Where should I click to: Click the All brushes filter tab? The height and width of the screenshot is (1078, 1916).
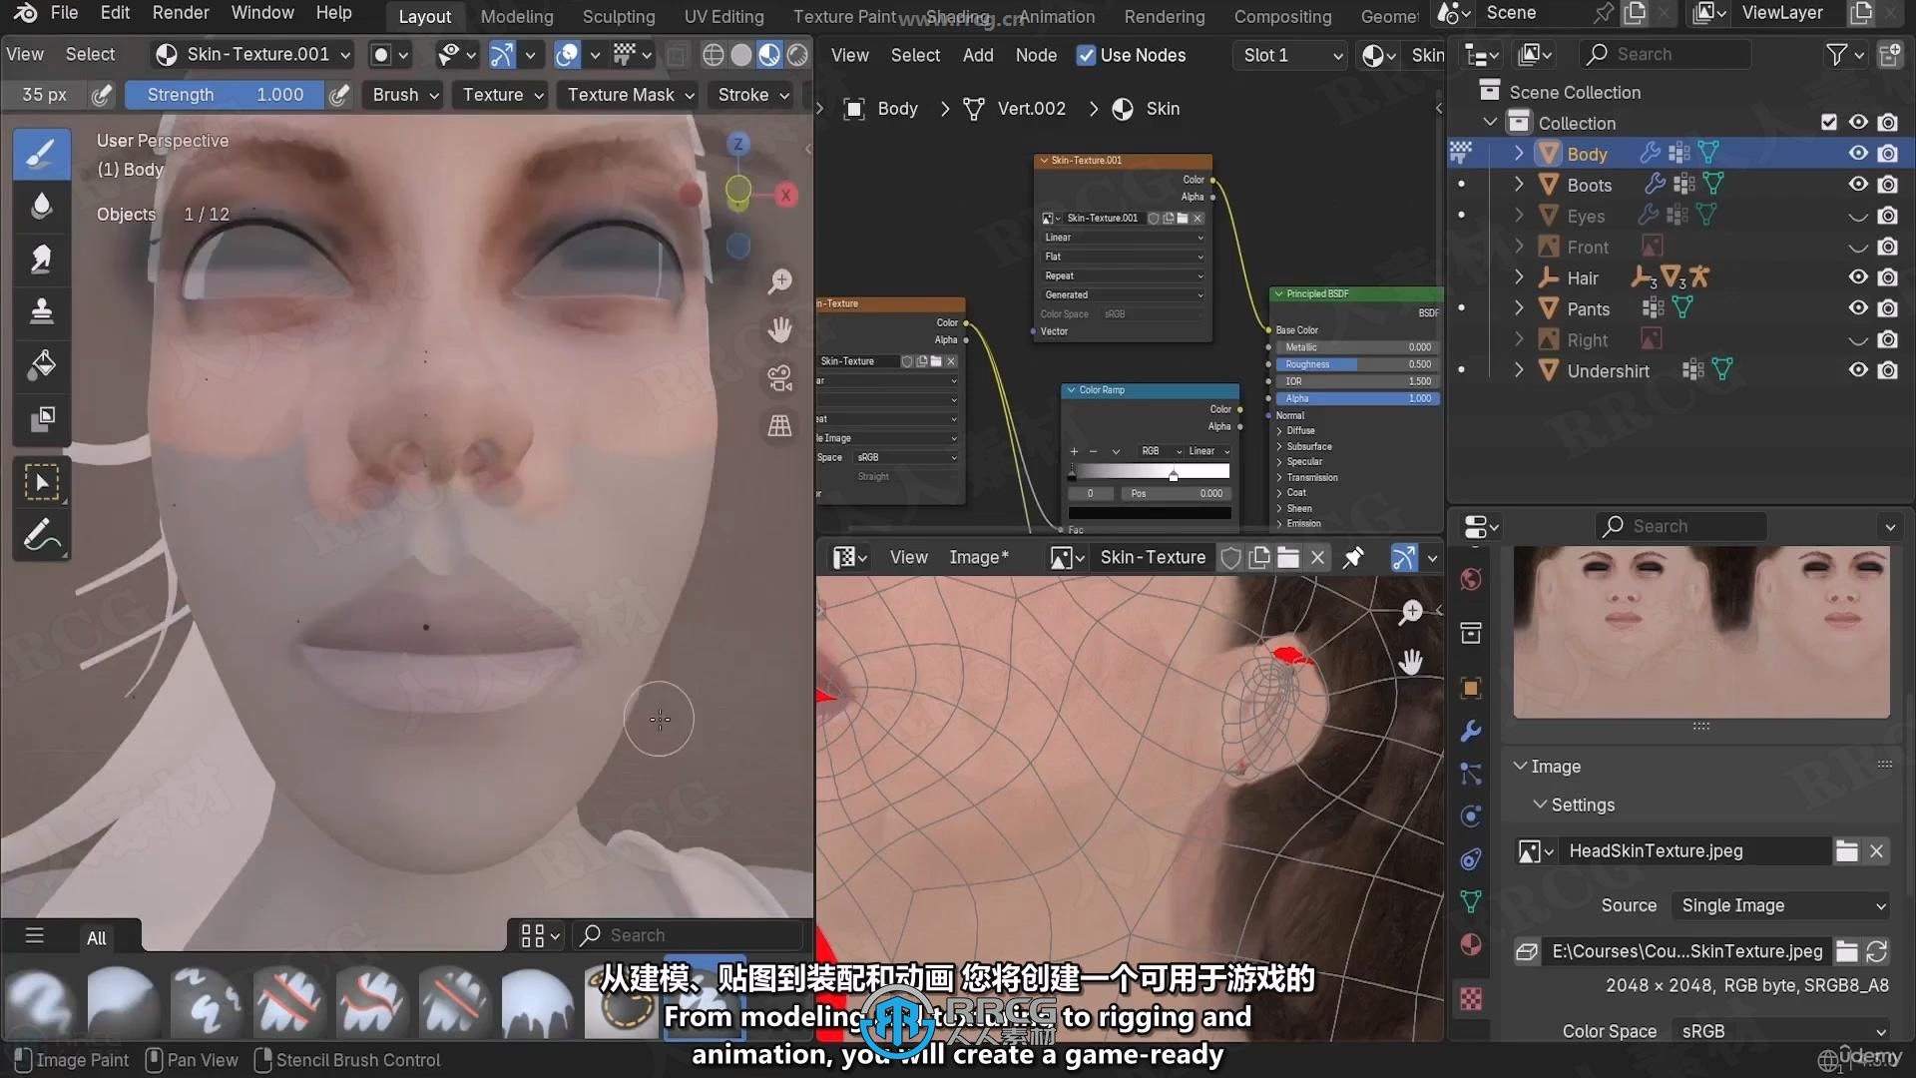coord(96,937)
